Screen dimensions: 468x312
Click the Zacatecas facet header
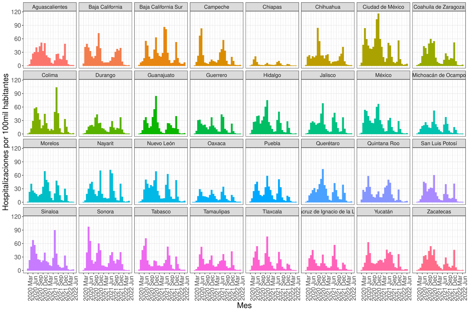tap(439, 211)
